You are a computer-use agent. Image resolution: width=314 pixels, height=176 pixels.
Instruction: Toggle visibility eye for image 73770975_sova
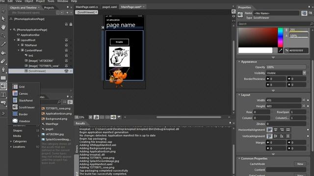pyautogui.click(x=66, y=66)
